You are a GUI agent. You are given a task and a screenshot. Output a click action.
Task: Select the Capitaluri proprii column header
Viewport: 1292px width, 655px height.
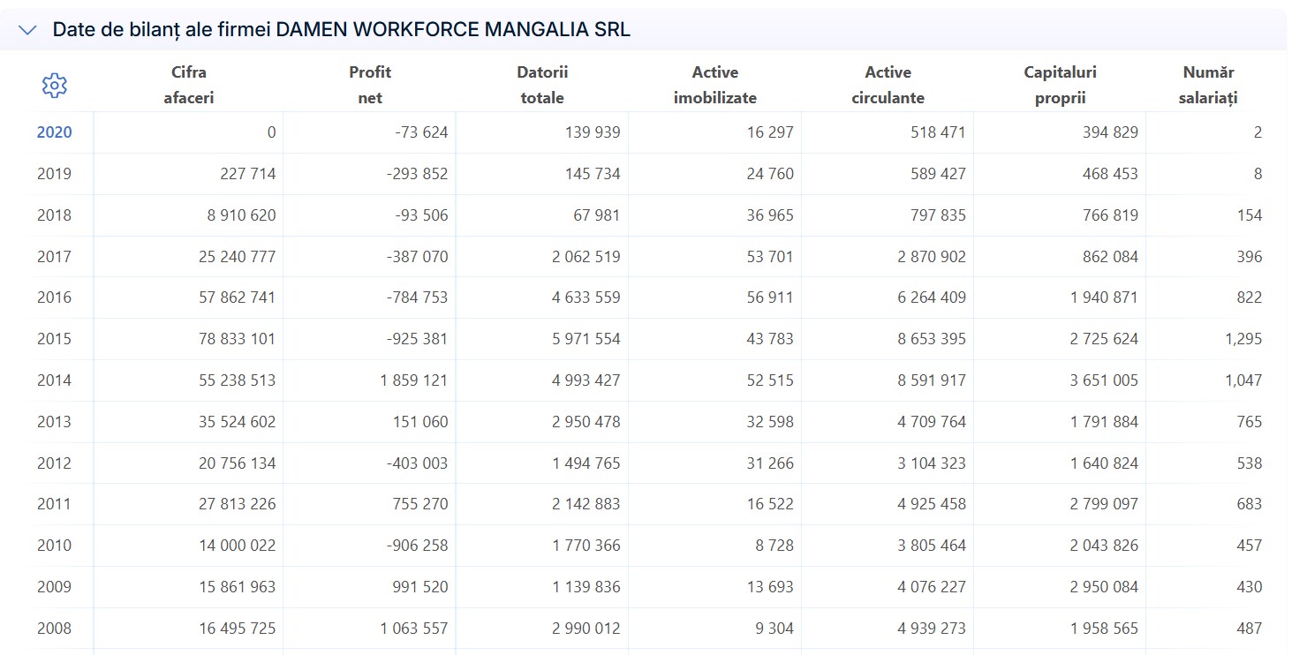(x=1060, y=85)
